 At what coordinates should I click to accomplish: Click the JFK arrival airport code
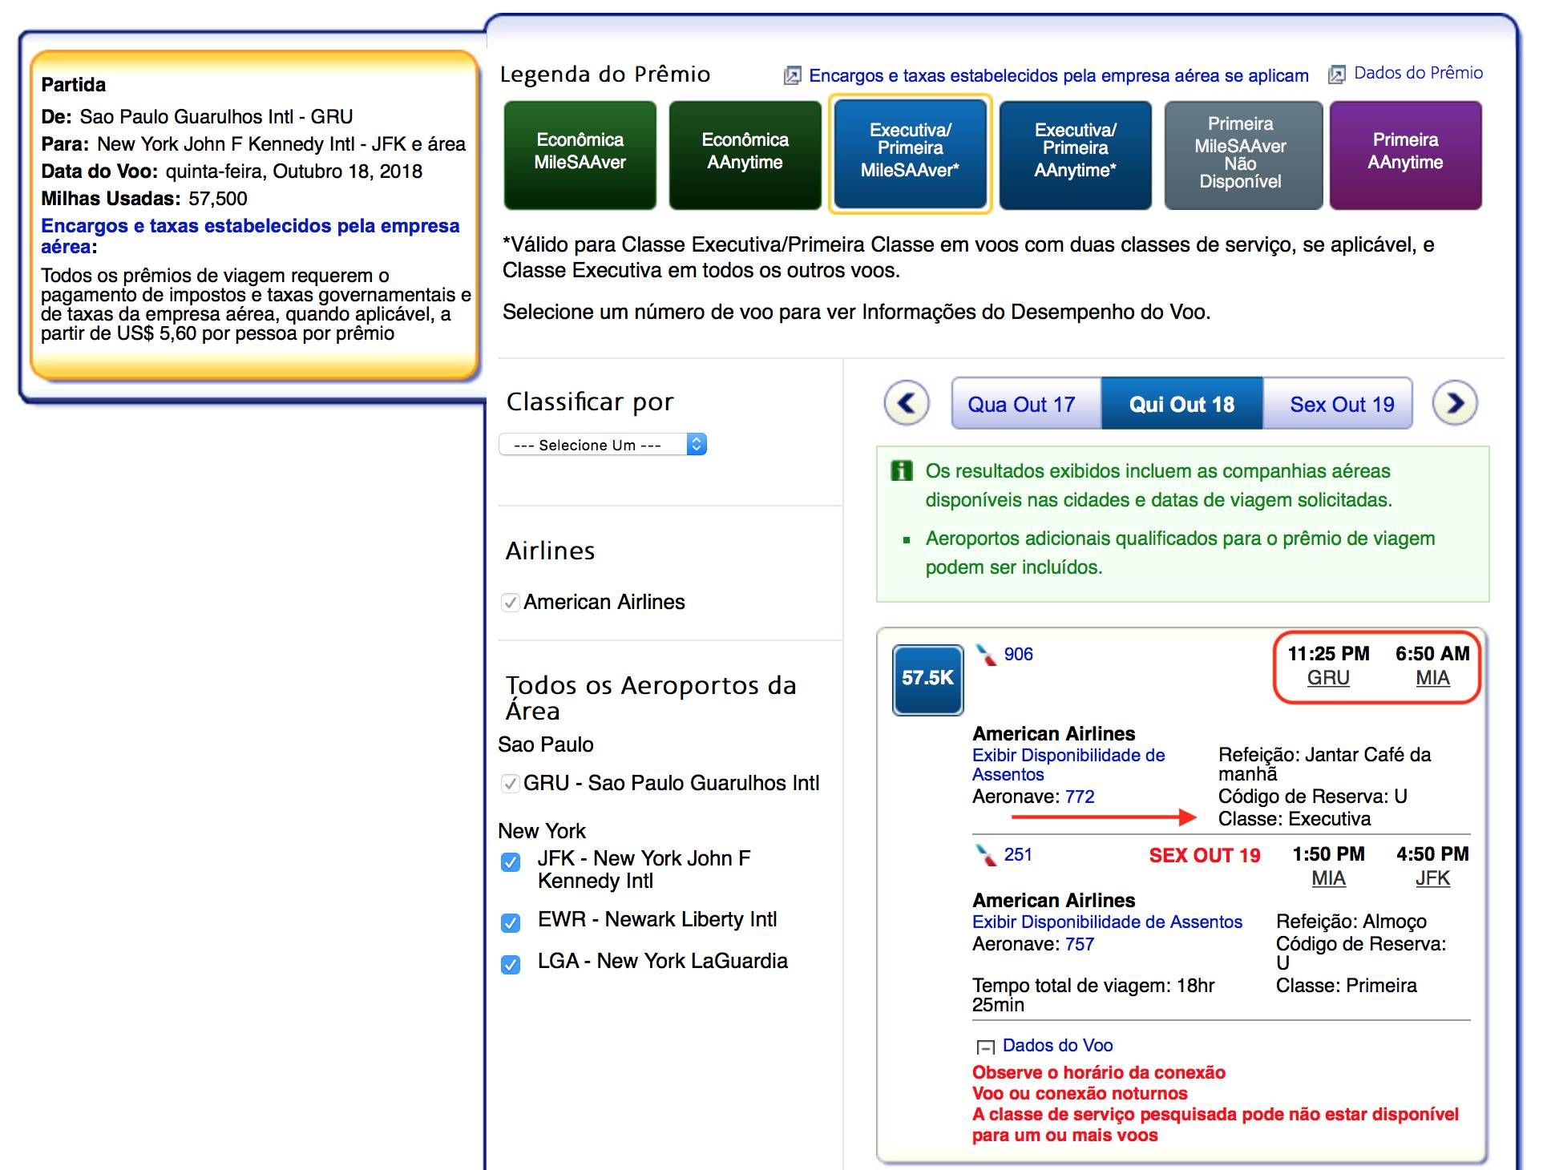(1433, 878)
